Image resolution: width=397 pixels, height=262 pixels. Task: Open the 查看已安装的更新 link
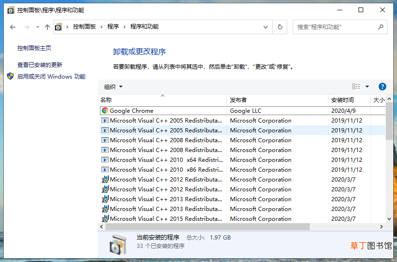(x=40, y=65)
